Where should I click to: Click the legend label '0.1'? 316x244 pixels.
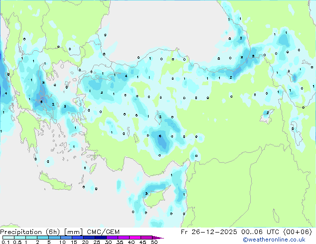pos(5,242)
